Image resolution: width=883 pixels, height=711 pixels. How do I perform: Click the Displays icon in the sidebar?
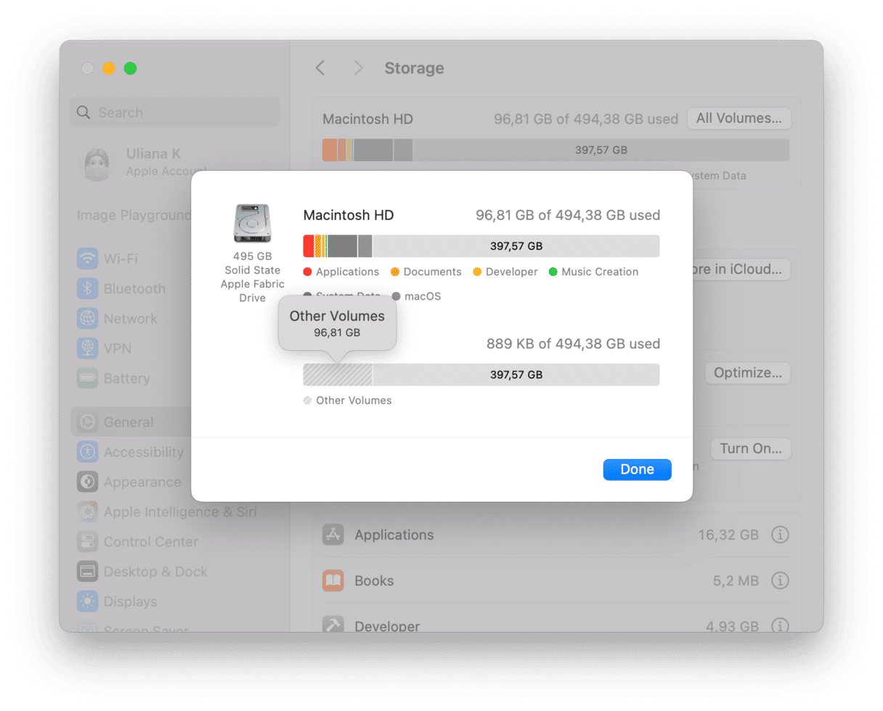coord(88,601)
